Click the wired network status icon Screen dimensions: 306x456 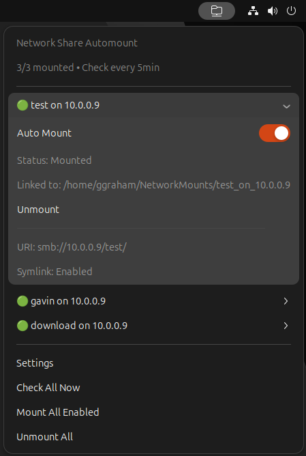coord(253,11)
